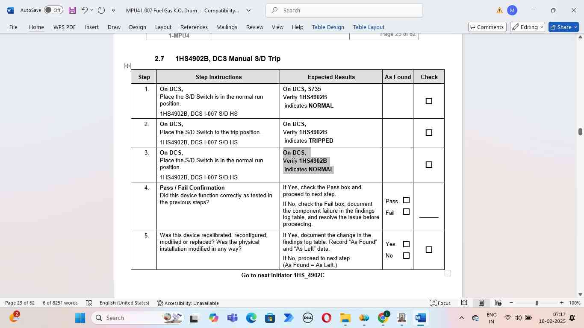
Task: Switch to Read Mode view icon
Action: click(x=464, y=303)
